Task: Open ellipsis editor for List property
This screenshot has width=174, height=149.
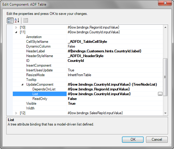Action: (x=160, y=94)
